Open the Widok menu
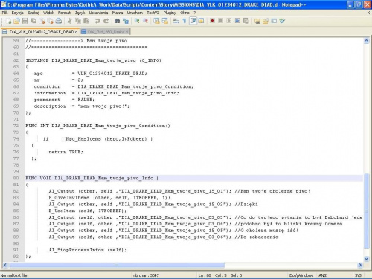Image resolution: width=372 pixels, height=279 pixels. [x=48, y=13]
